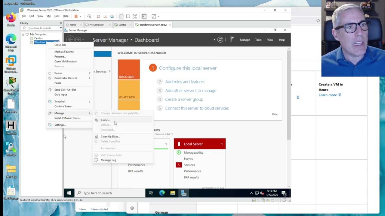Viewport: 385px width, 216px height.
Task: Choose Grab Input
Action: tap(60, 94)
